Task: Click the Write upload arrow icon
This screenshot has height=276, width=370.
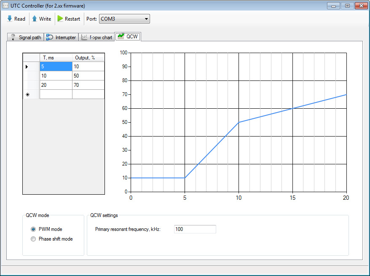Action: [35, 19]
